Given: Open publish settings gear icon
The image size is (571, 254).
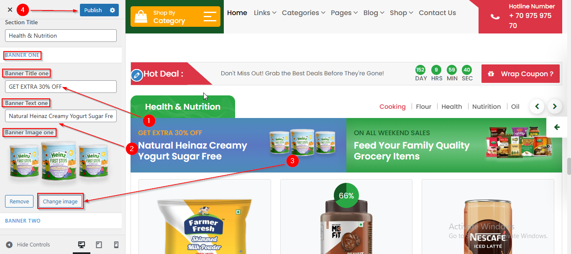Looking at the screenshot, I should click(x=112, y=10).
